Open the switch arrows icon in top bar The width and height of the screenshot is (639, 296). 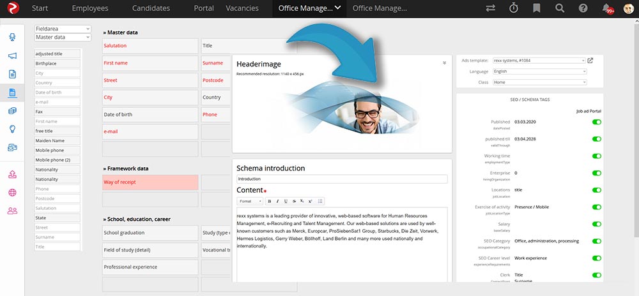[491, 8]
